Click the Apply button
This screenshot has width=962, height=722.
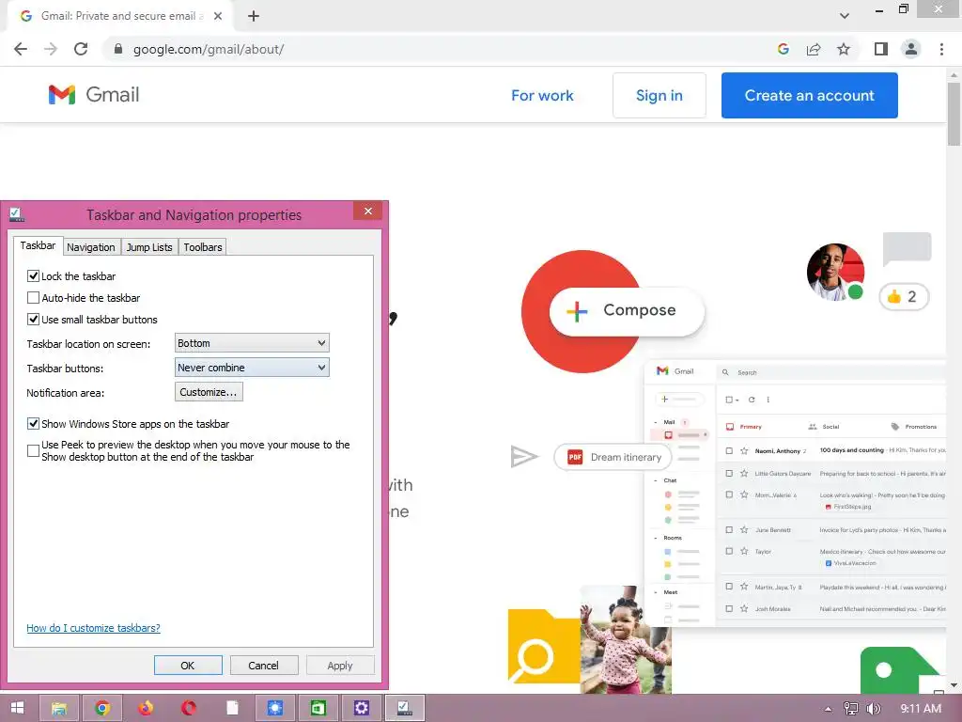[x=340, y=666]
